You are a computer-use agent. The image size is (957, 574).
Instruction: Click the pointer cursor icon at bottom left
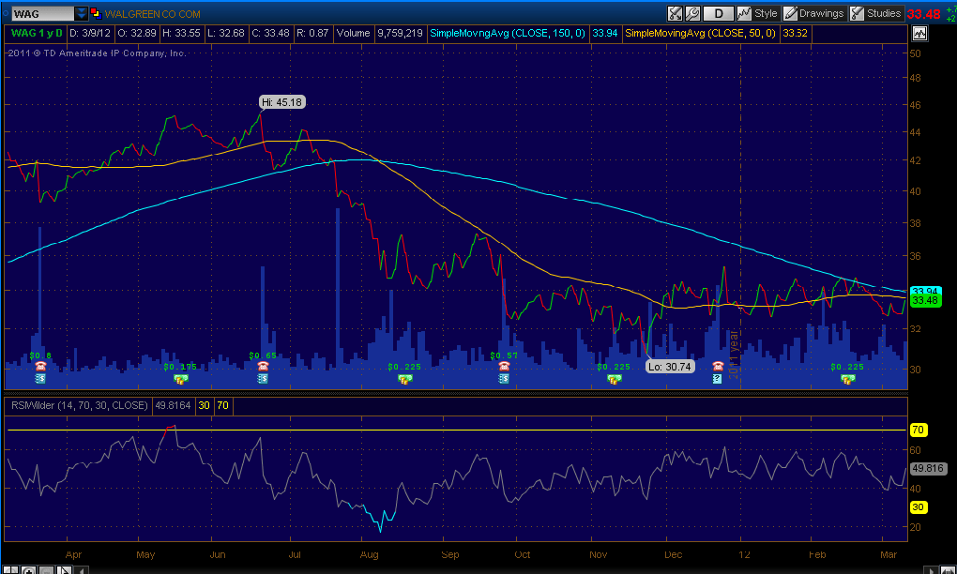tap(64, 570)
